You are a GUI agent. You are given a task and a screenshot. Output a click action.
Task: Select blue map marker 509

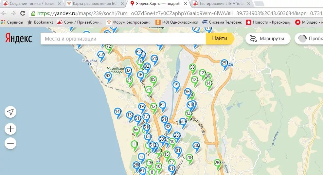click(183, 122)
